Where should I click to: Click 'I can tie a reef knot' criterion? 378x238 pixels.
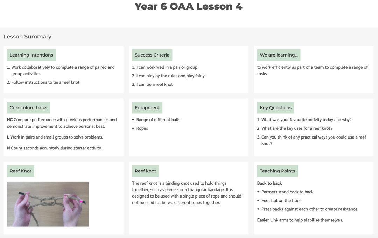154,84
